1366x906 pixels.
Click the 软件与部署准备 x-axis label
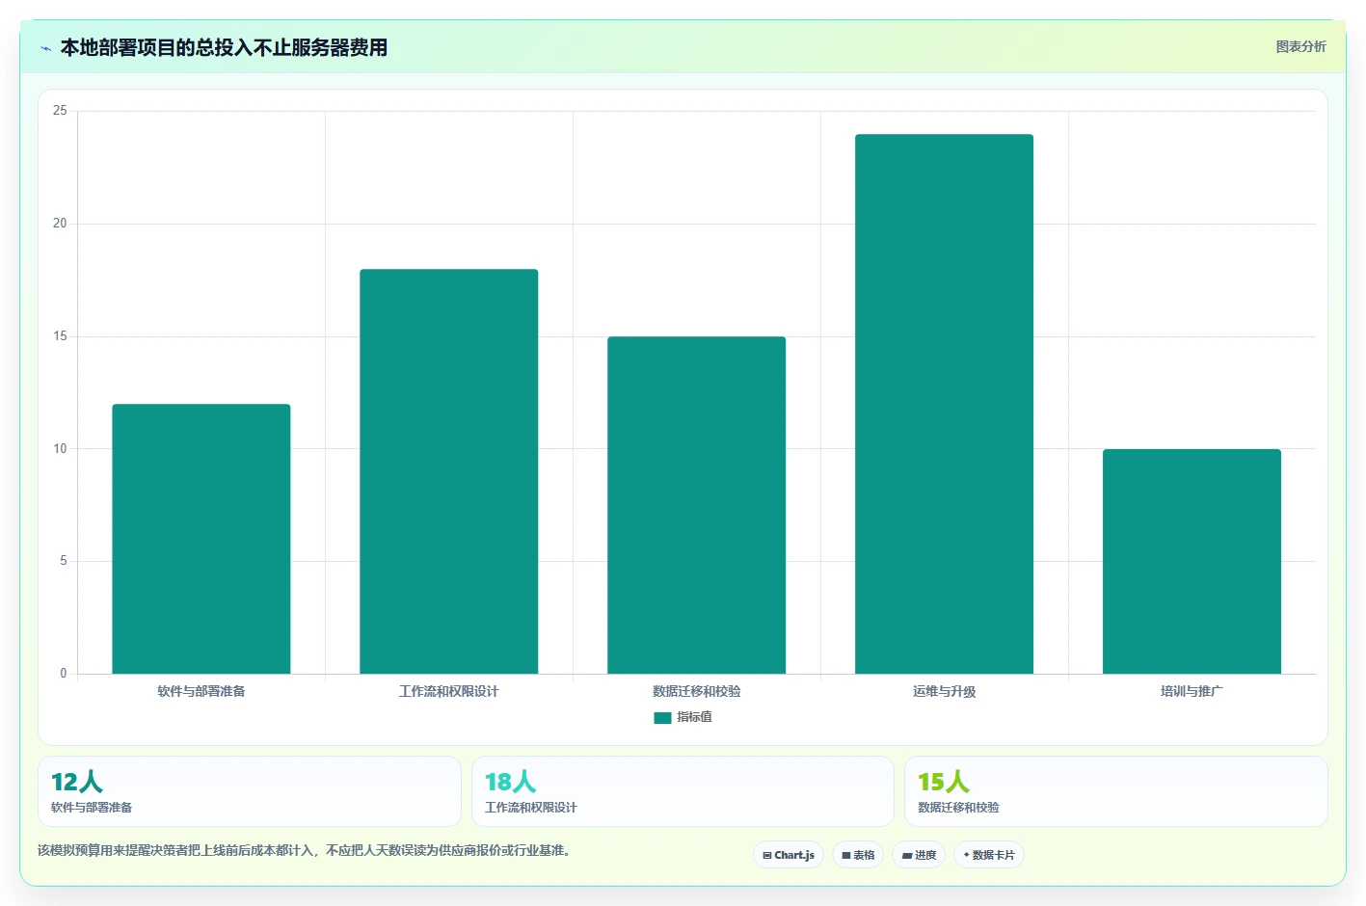pyautogui.click(x=201, y=691)
